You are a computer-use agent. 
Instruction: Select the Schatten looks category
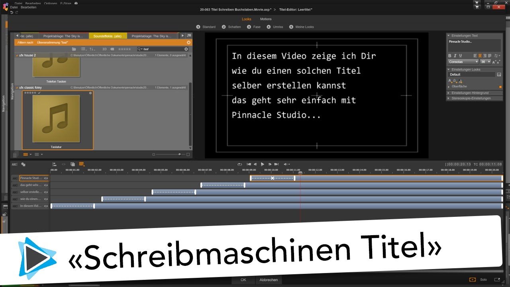point(231,27)
